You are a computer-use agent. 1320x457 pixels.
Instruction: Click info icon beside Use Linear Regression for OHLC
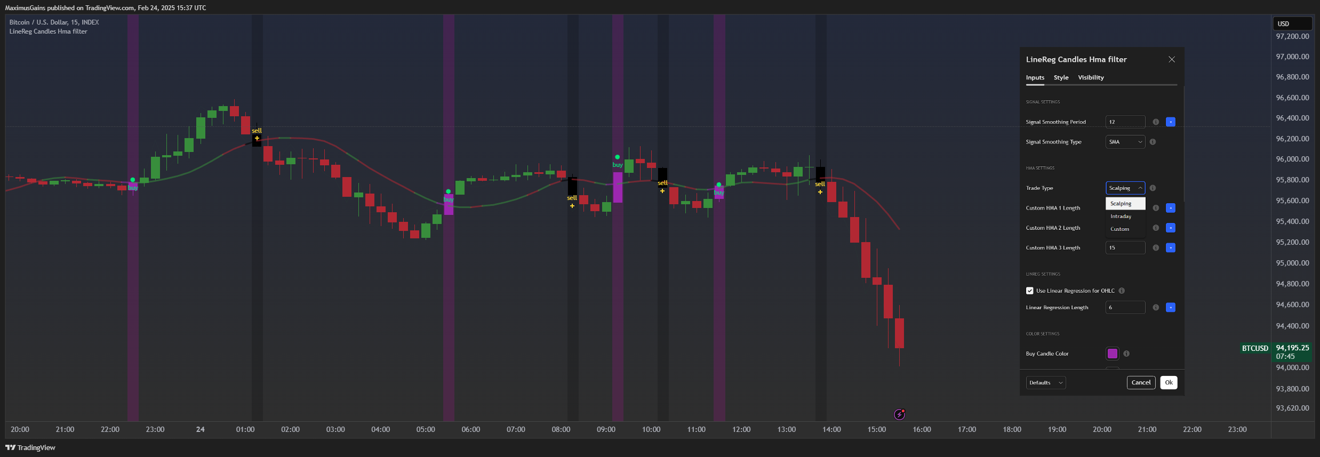(x=1122, y=291)
